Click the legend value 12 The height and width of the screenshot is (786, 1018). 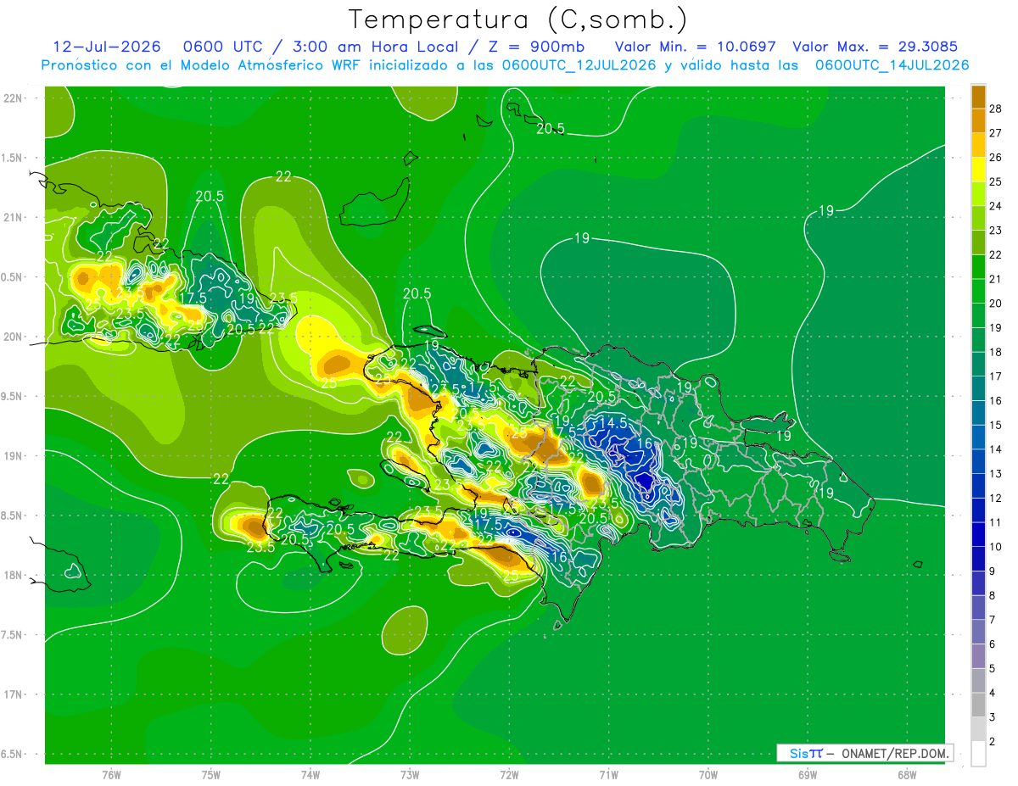[x=995, y=499]
